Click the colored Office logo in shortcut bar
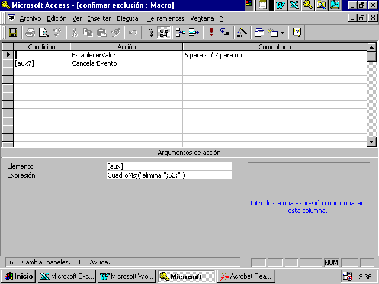 pos(249,4)
